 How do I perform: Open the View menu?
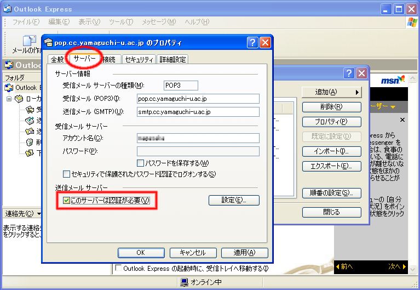click(89, 22)
